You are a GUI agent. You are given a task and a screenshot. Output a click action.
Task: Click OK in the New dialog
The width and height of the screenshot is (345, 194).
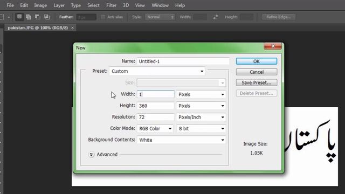point(257,61)
